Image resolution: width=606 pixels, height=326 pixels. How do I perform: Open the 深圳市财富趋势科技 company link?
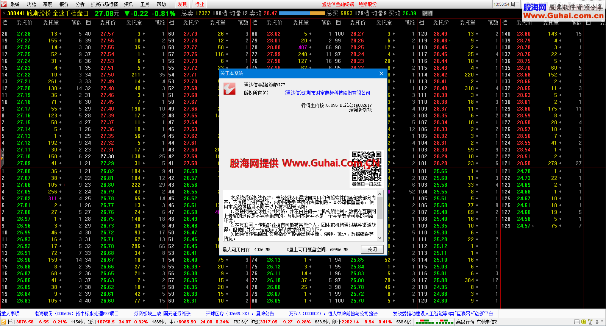coord(327,93)
